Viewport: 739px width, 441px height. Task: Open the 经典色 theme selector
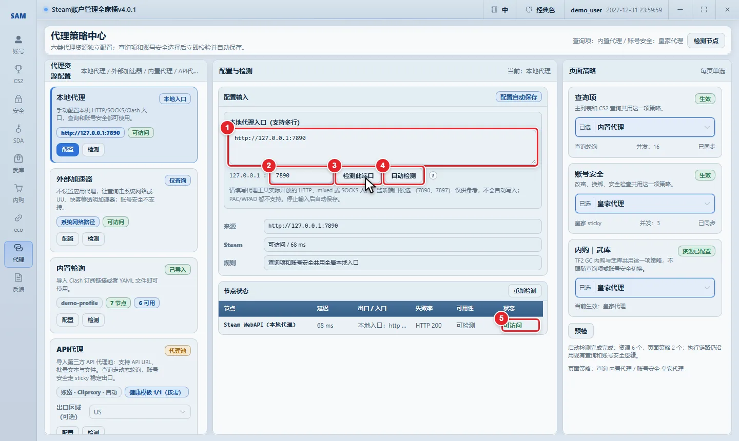pos(540,10)
